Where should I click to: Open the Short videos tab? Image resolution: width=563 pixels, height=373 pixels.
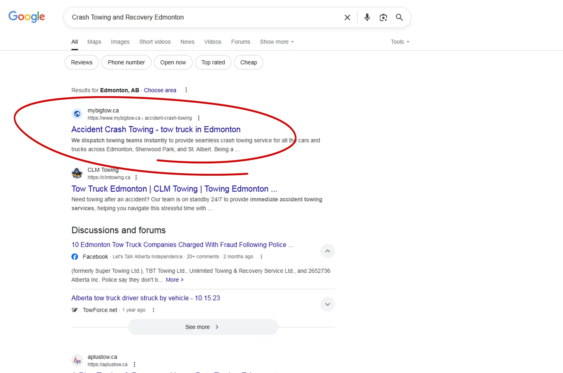[155, 42]
